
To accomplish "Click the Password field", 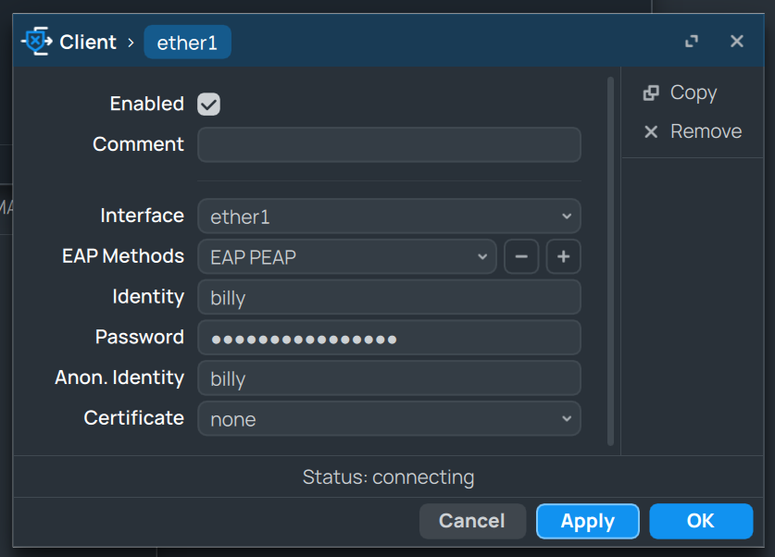I will pyautogui.click(x=389, y=339).
